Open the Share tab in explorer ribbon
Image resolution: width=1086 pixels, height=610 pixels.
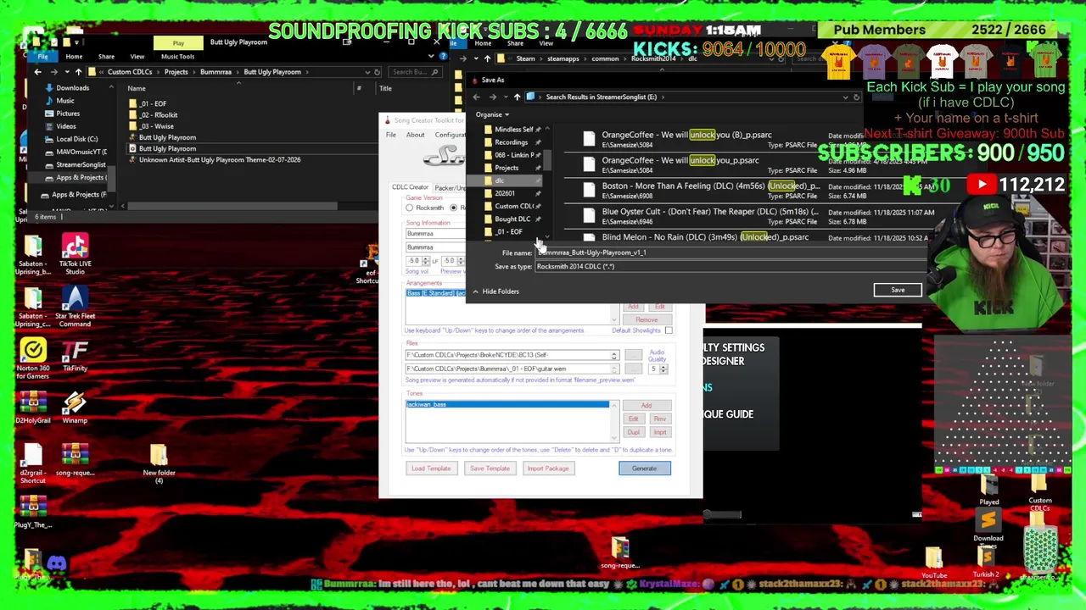pos(106,57)
